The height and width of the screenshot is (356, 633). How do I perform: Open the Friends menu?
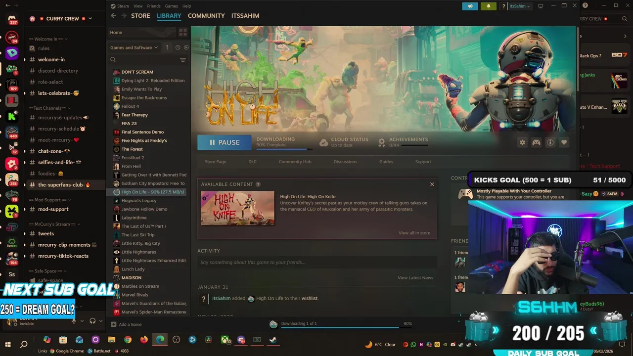pyautogui.click(x=154, y=6)
